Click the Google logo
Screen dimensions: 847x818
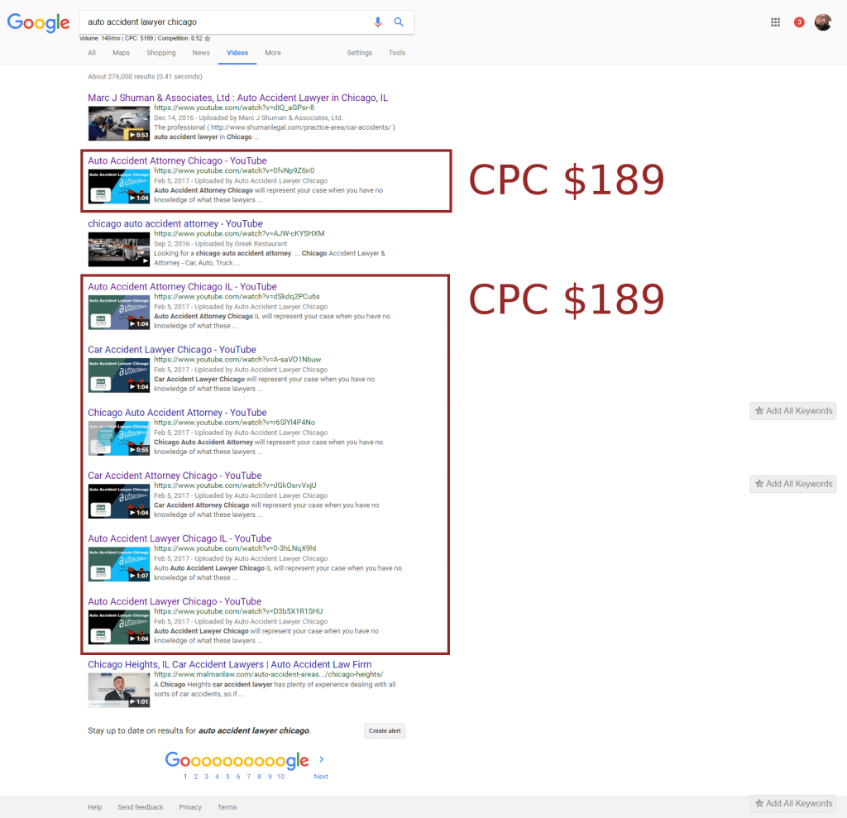tap(38, 22)
